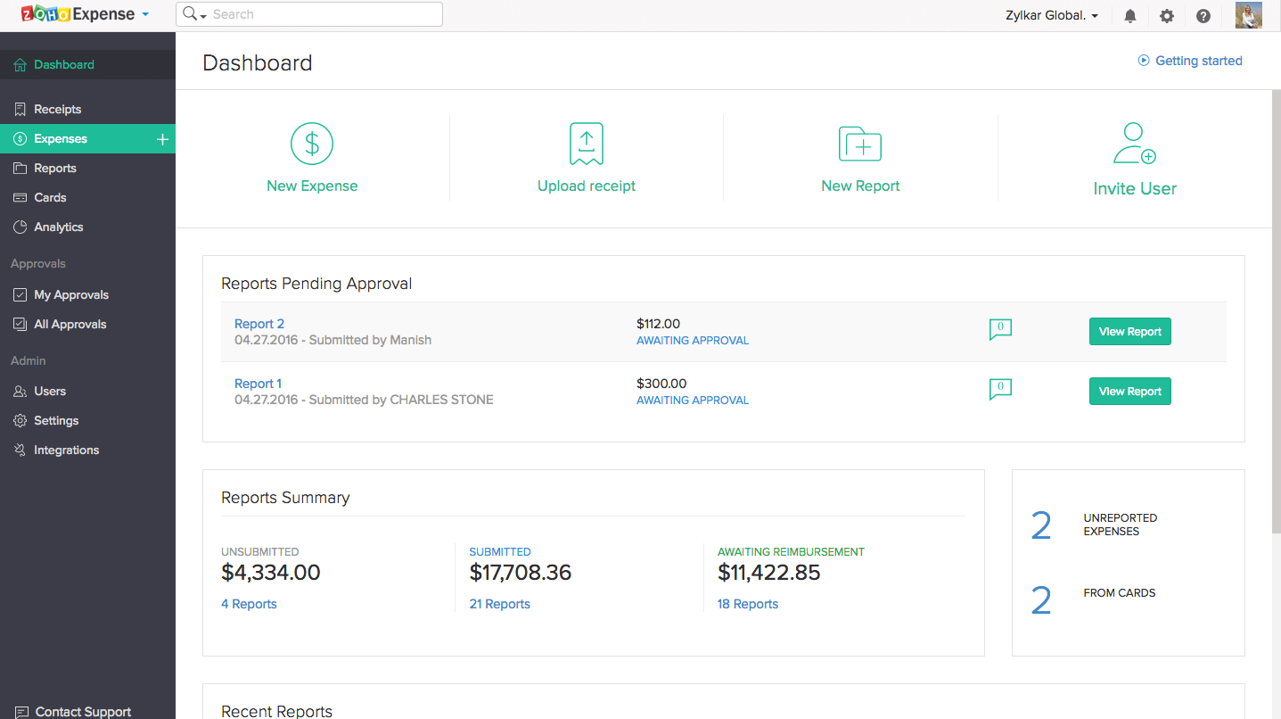Select My Approvals in the sidebar
Image resolution: width=1281 pixels, height=719 pixels.
[70, 294]
